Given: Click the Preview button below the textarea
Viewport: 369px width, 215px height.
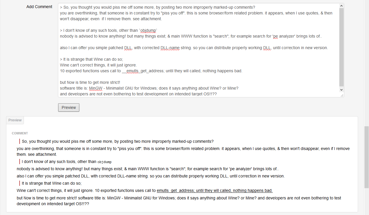Looking at the screenshot, I should tap(69, 108).
